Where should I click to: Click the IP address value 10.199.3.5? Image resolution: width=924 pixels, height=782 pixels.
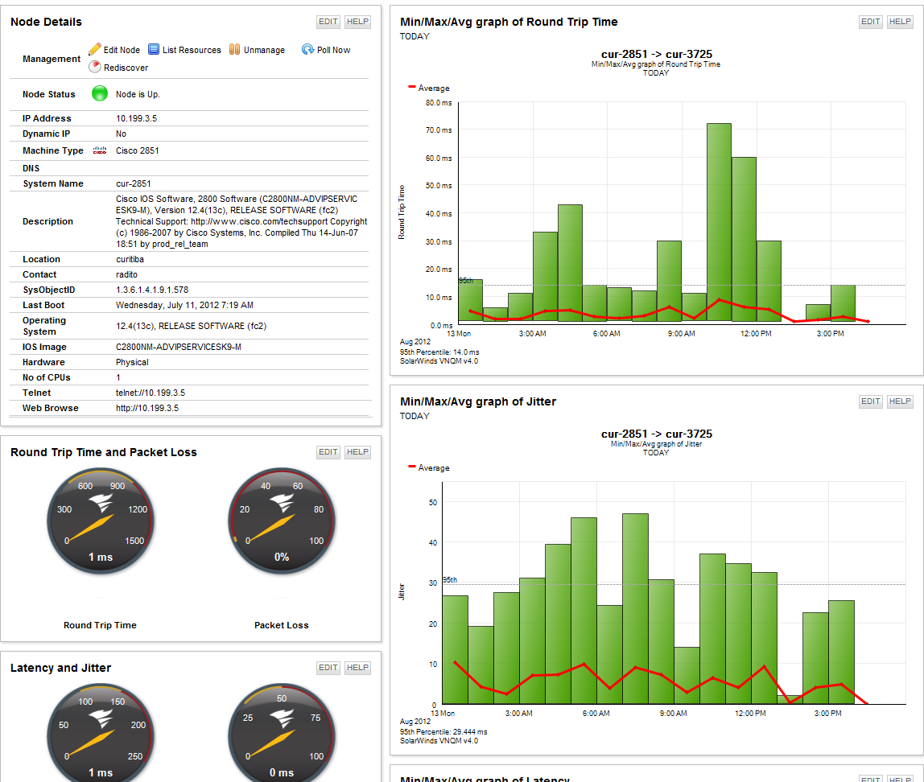point(136,118)
